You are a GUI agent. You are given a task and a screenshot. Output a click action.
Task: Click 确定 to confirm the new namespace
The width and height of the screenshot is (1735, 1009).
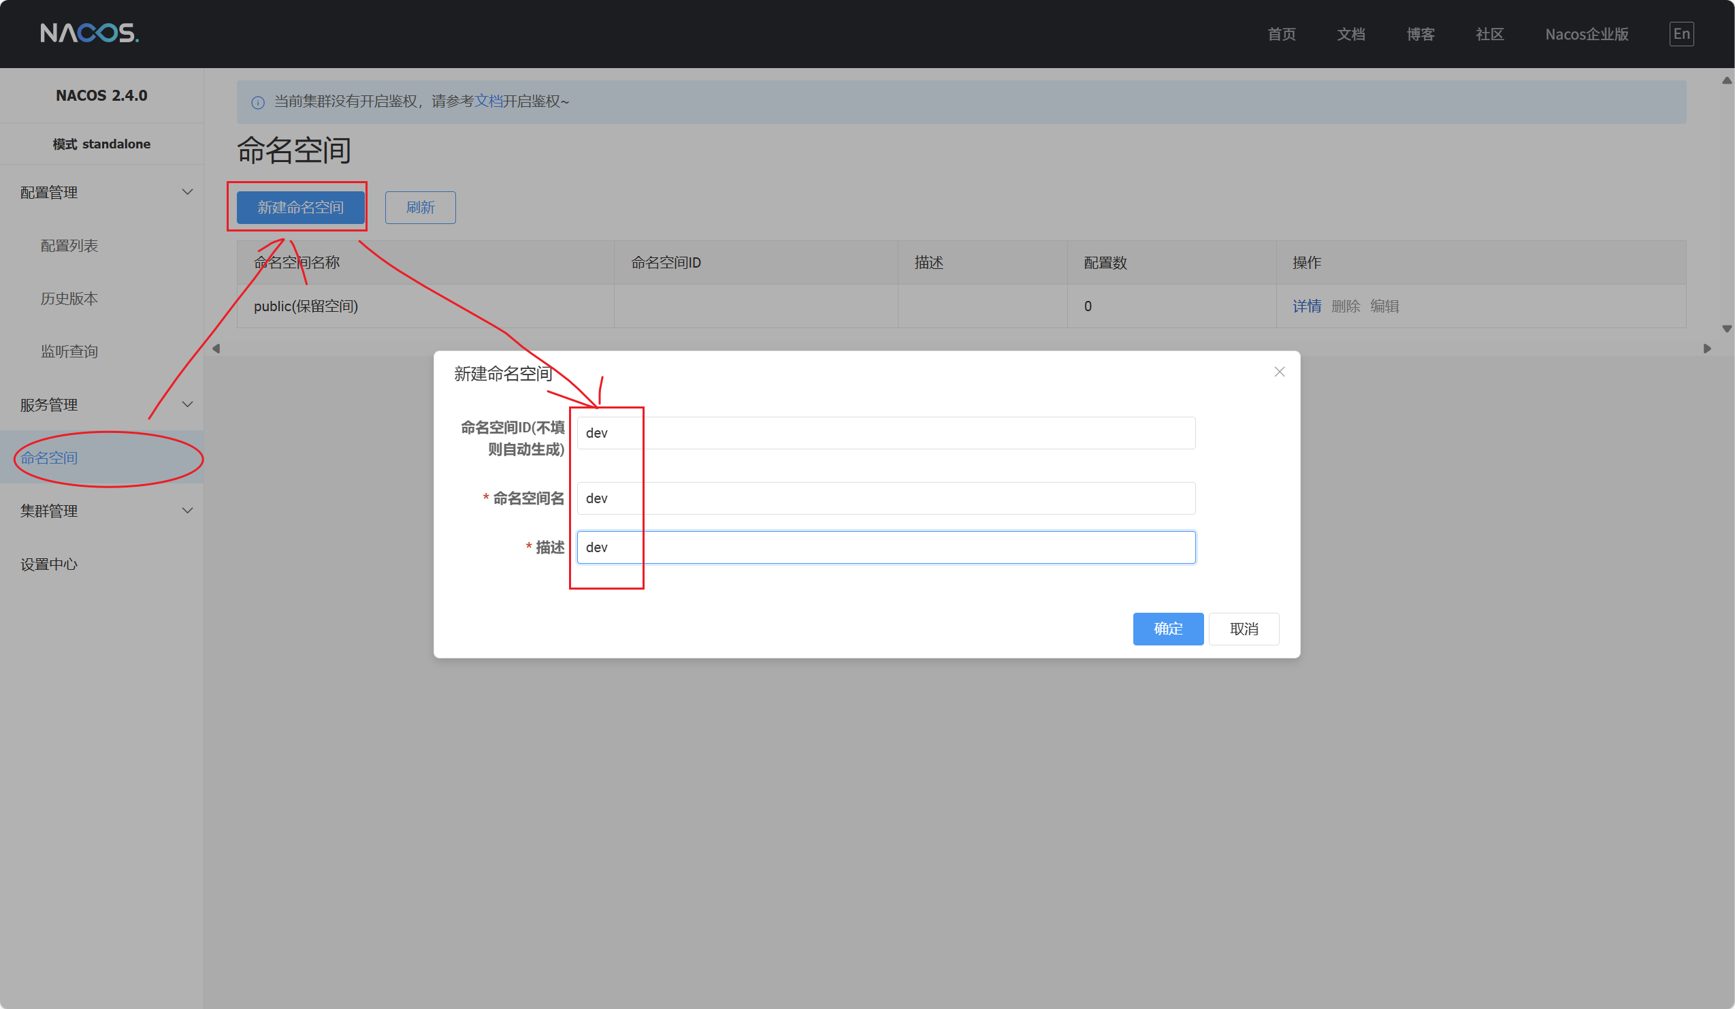pos(1168,629)
